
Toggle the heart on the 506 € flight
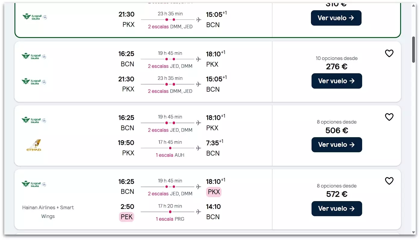coord(389,117)
